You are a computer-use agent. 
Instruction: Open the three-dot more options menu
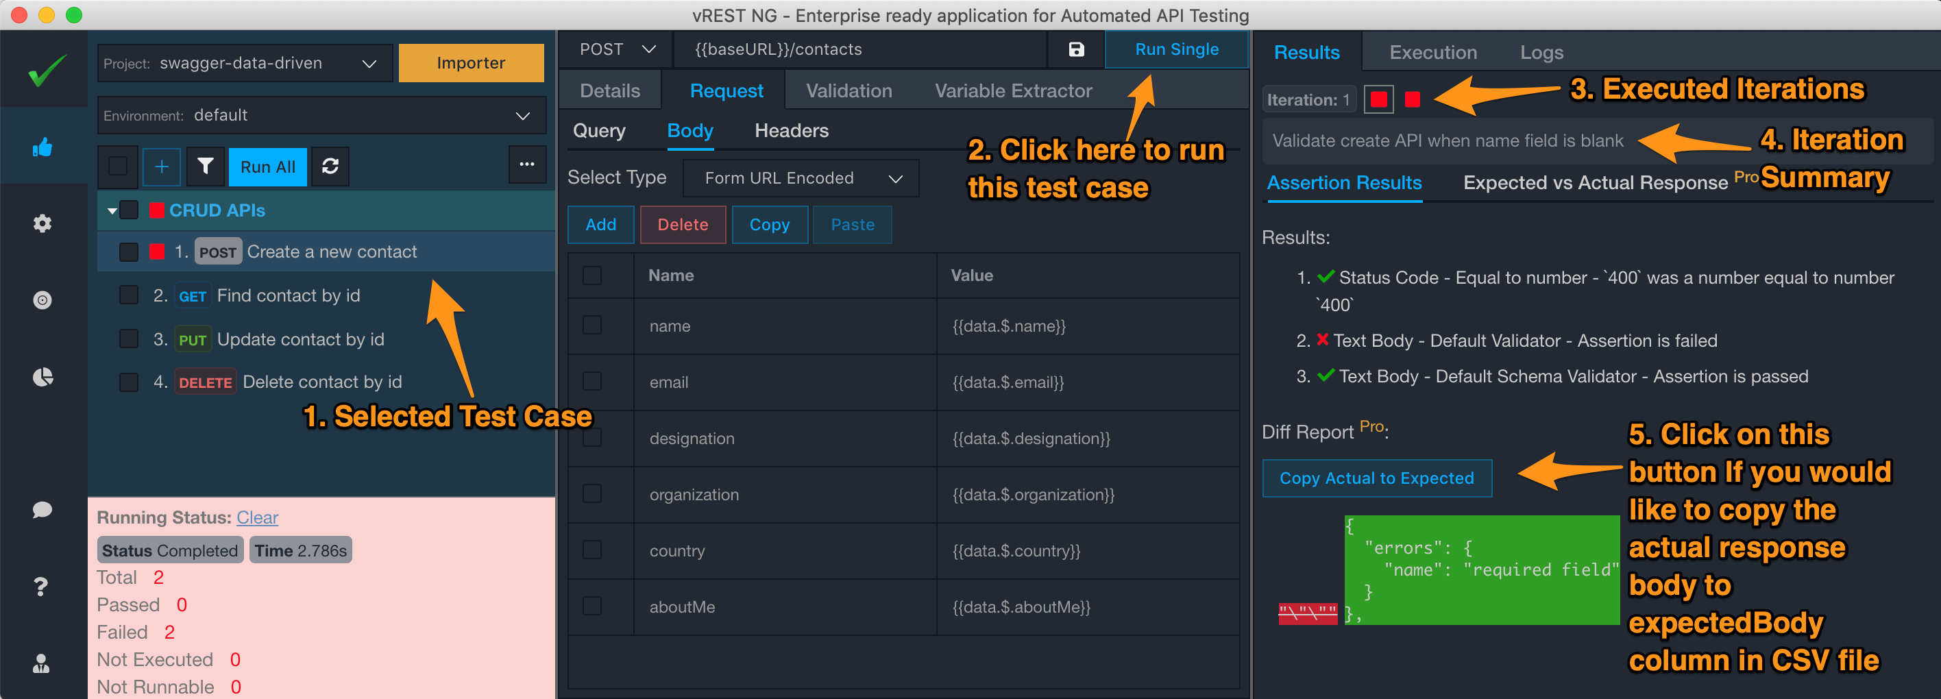point(526,164)
